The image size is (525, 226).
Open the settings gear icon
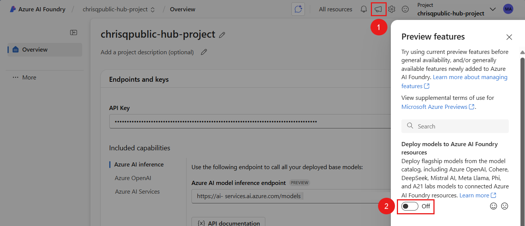tap(392, 9)
